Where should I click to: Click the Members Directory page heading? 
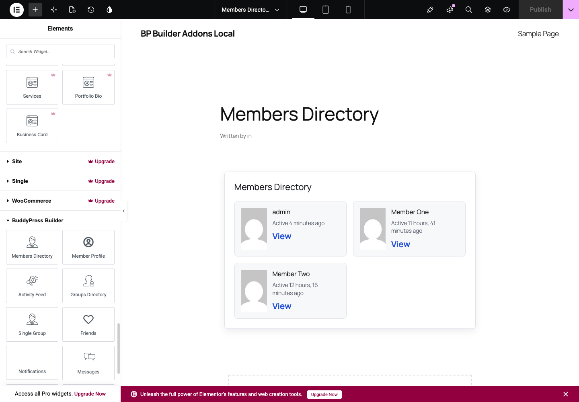click(x=300, y=114)
